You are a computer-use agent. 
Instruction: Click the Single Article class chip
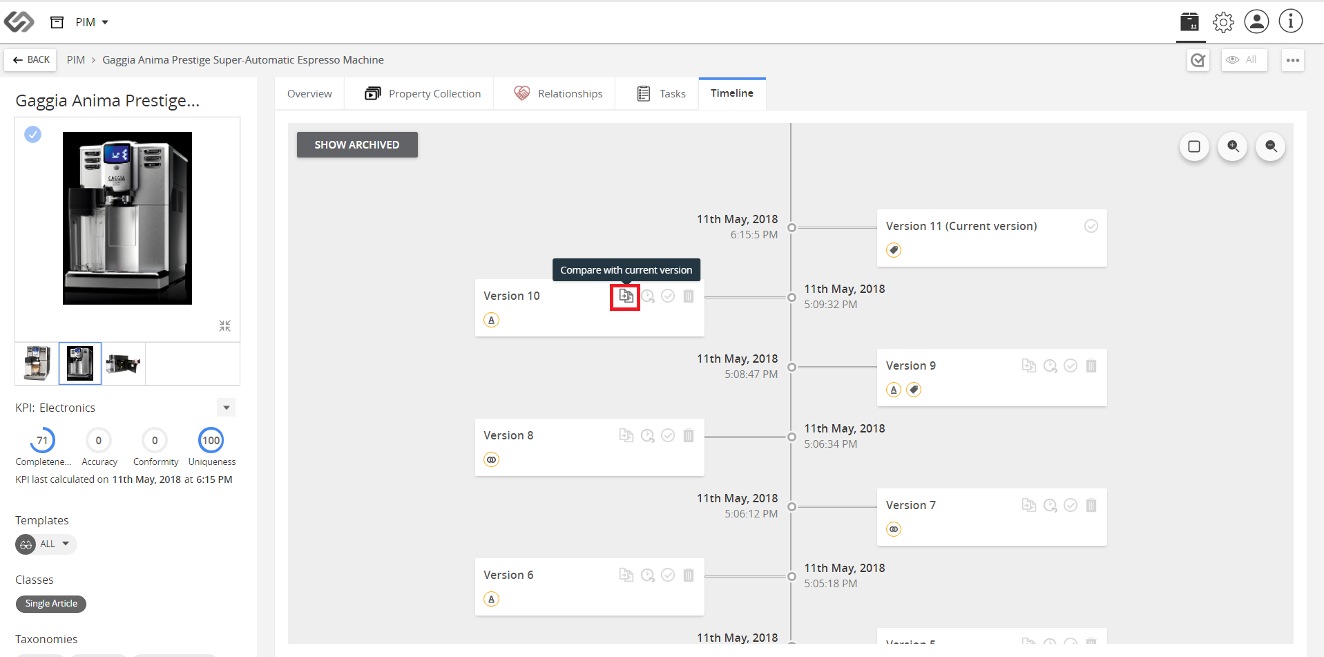tap(51, 604)
